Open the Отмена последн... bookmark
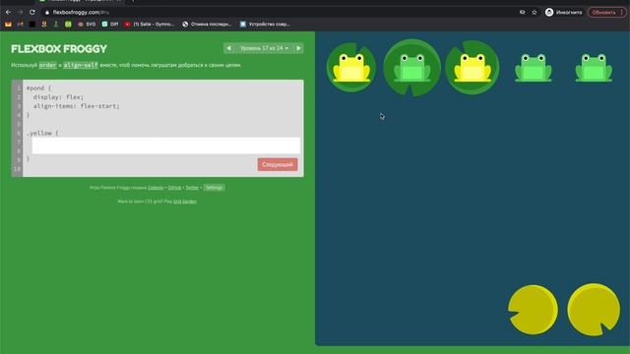This screenshot has width=630, height=354. pos(207,24)
